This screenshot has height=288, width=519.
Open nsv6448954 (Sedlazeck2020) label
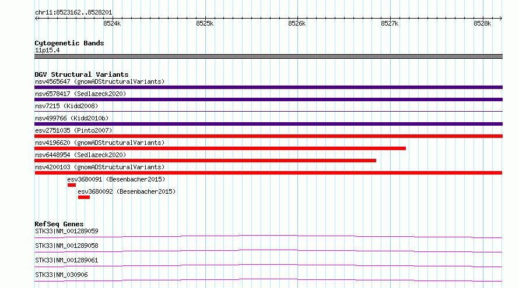pos(80,155)
